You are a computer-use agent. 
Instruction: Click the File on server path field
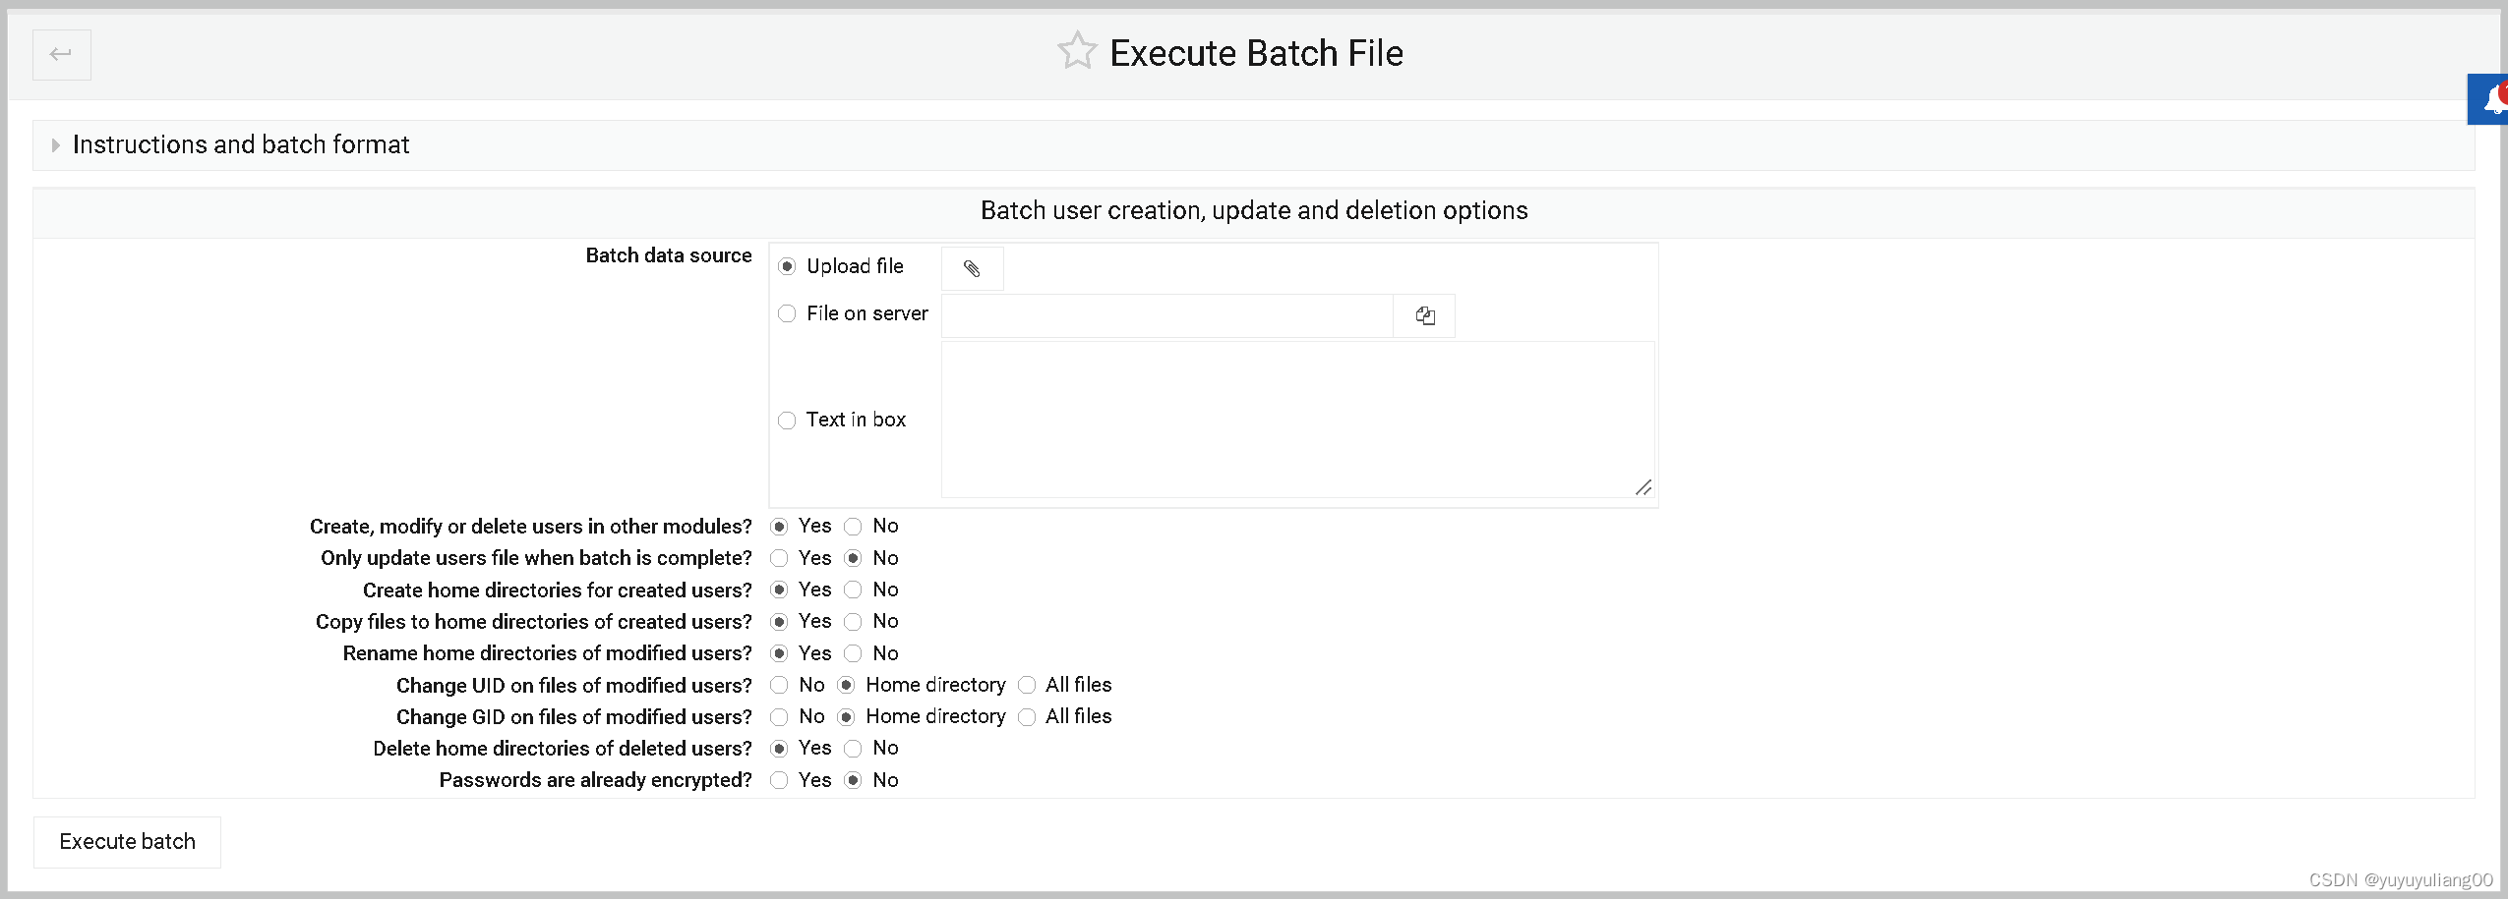click(x=1167, y=315)
